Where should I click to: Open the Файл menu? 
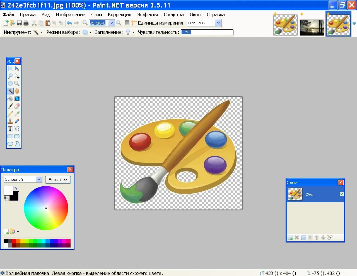click(x=8, y=15)
